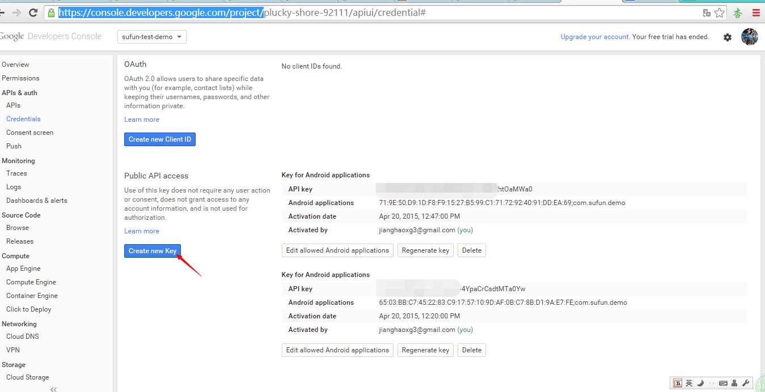The height and width of the screenshot is (392, 765).
Task: Open the settings gear in the Developers Console
Action: 728,37
